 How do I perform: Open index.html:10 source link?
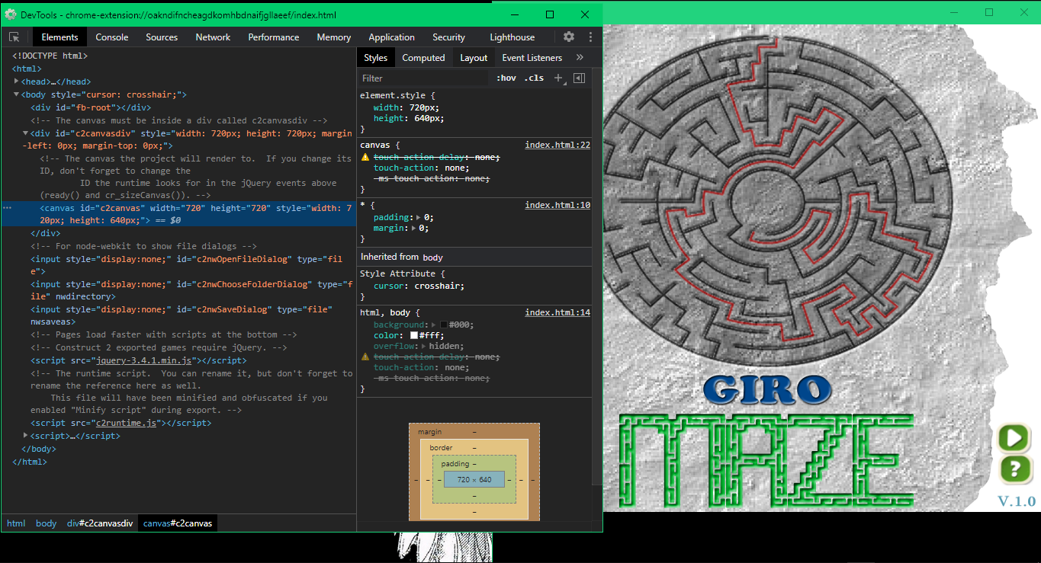click(557, 205)
